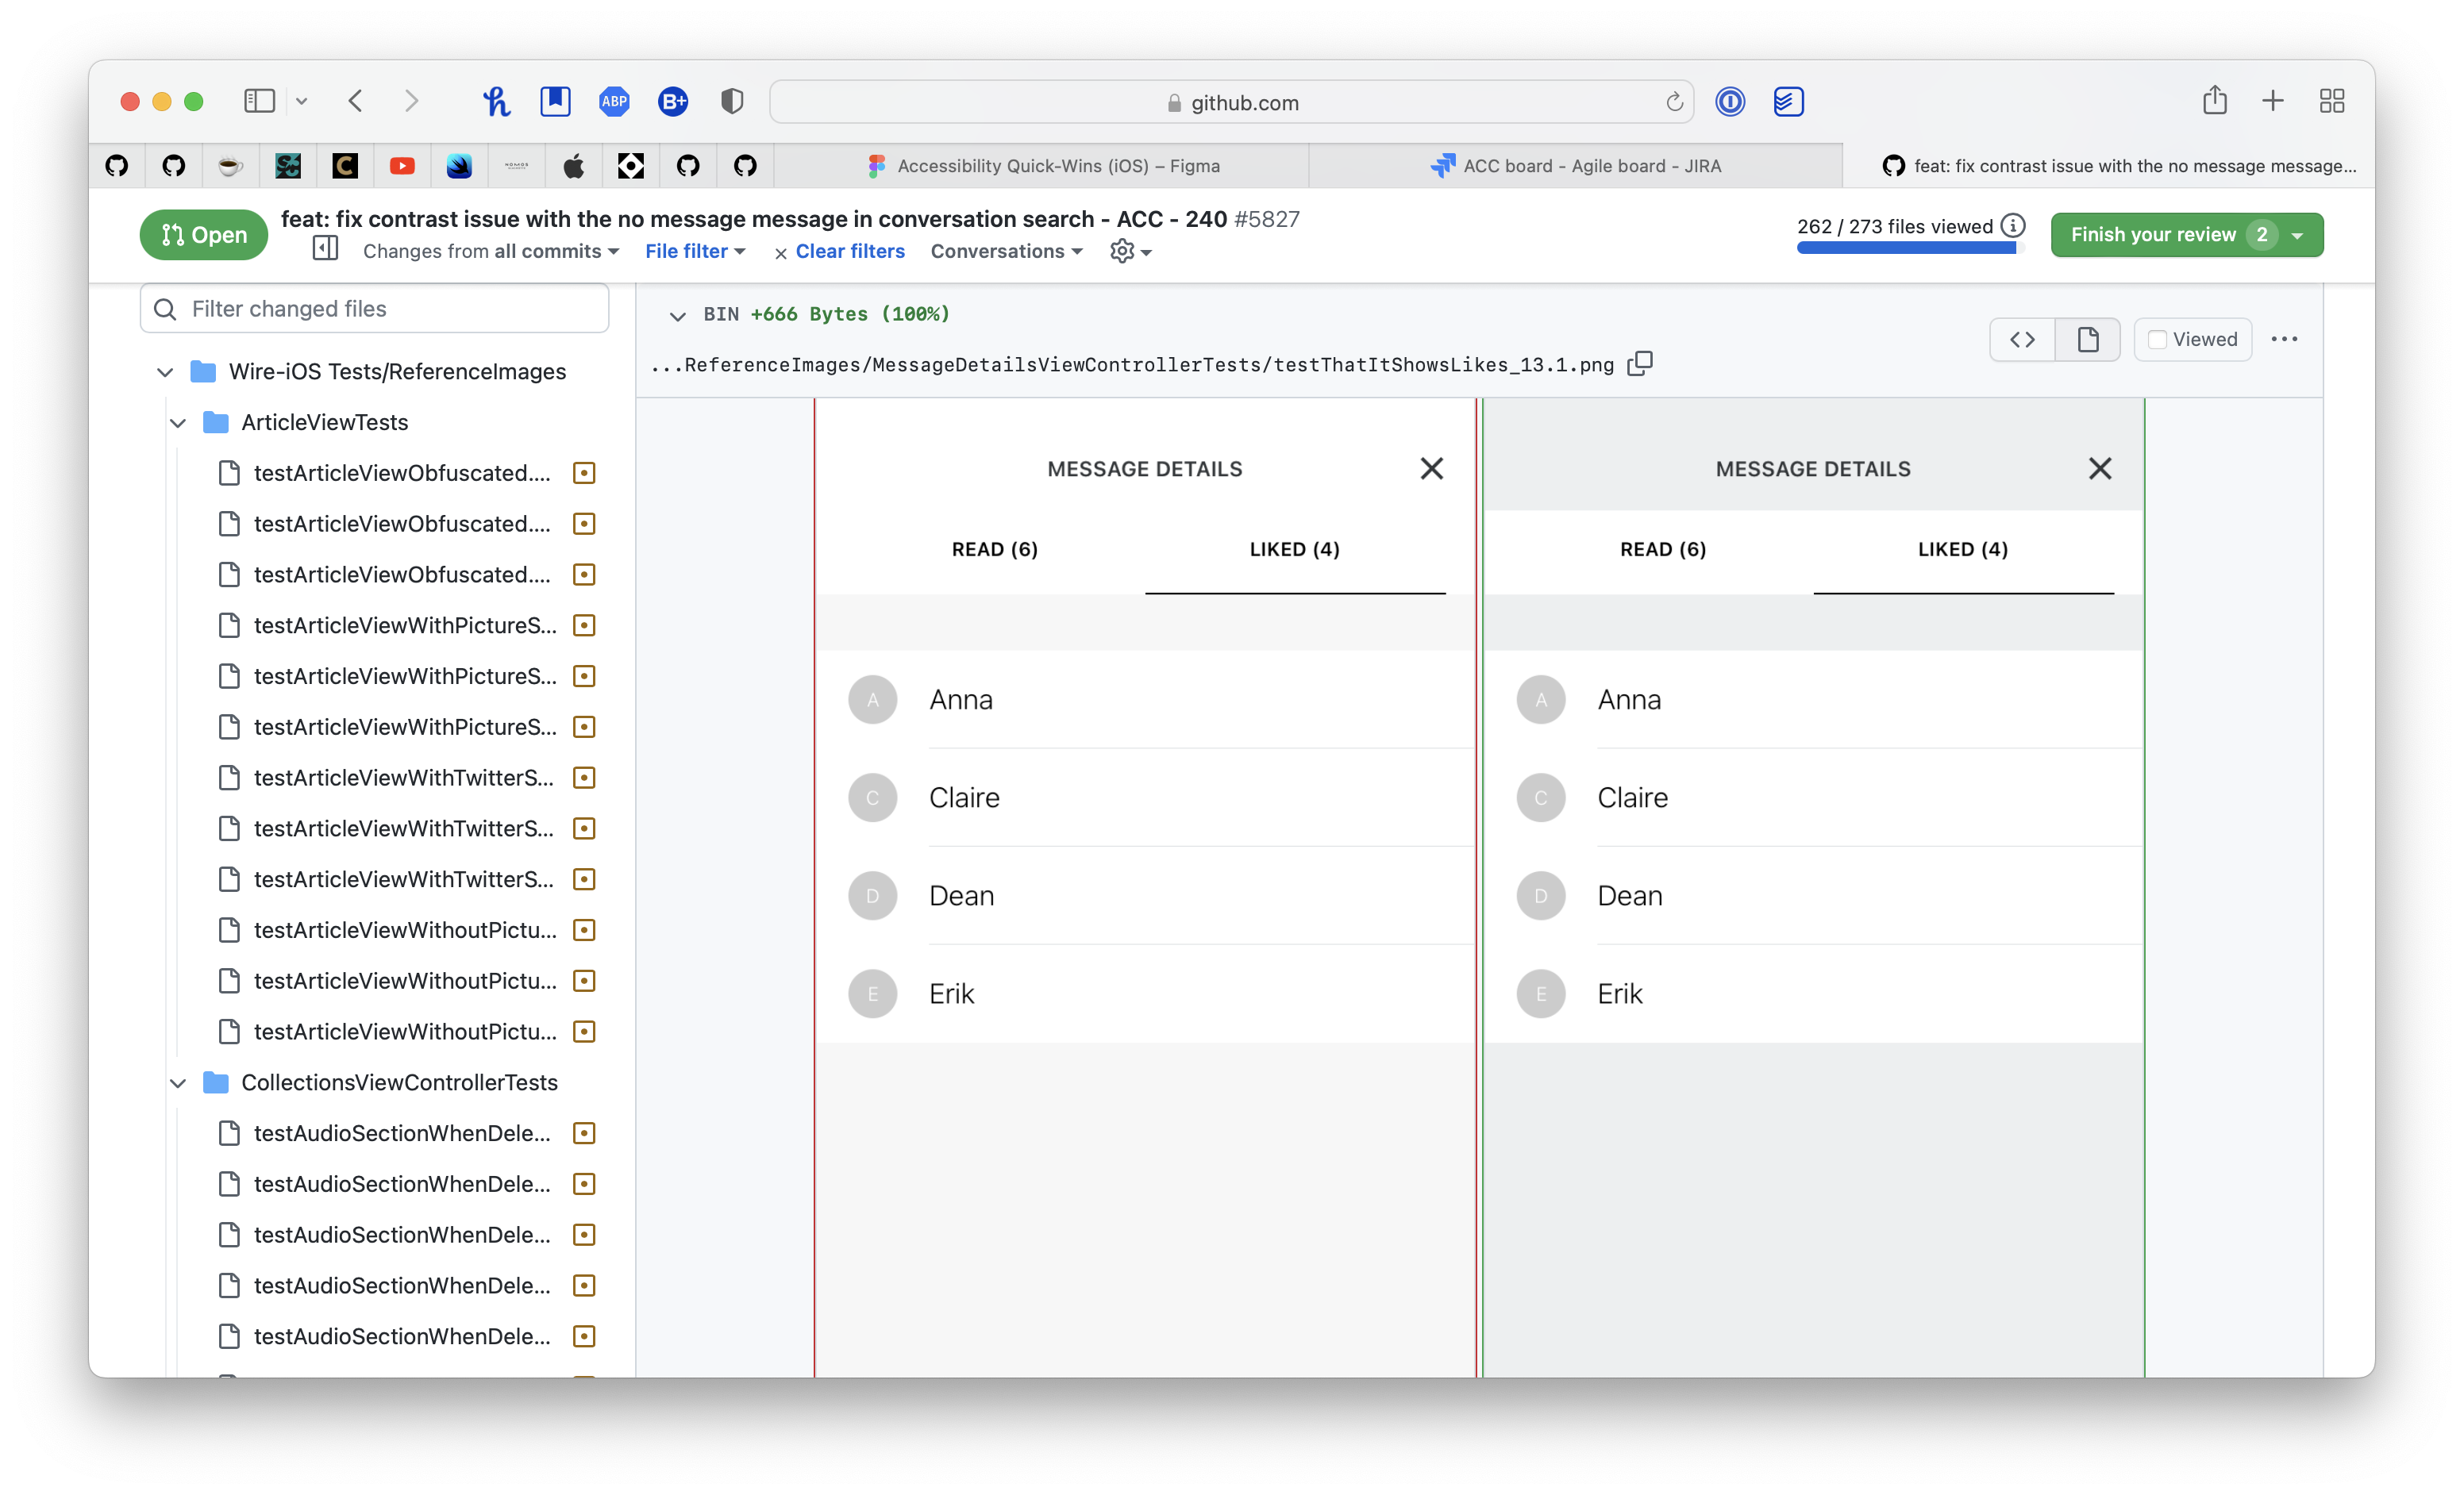Open the Safari tab overview grid
Image resolution: width=2464 pixels, height=1495 pixels.
coord(2331,101)
